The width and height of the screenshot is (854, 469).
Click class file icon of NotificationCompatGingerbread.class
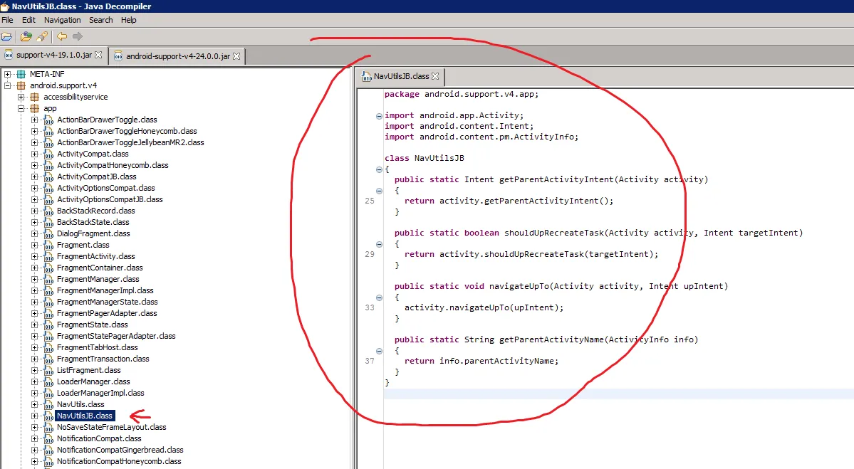[x=48, y=450]
